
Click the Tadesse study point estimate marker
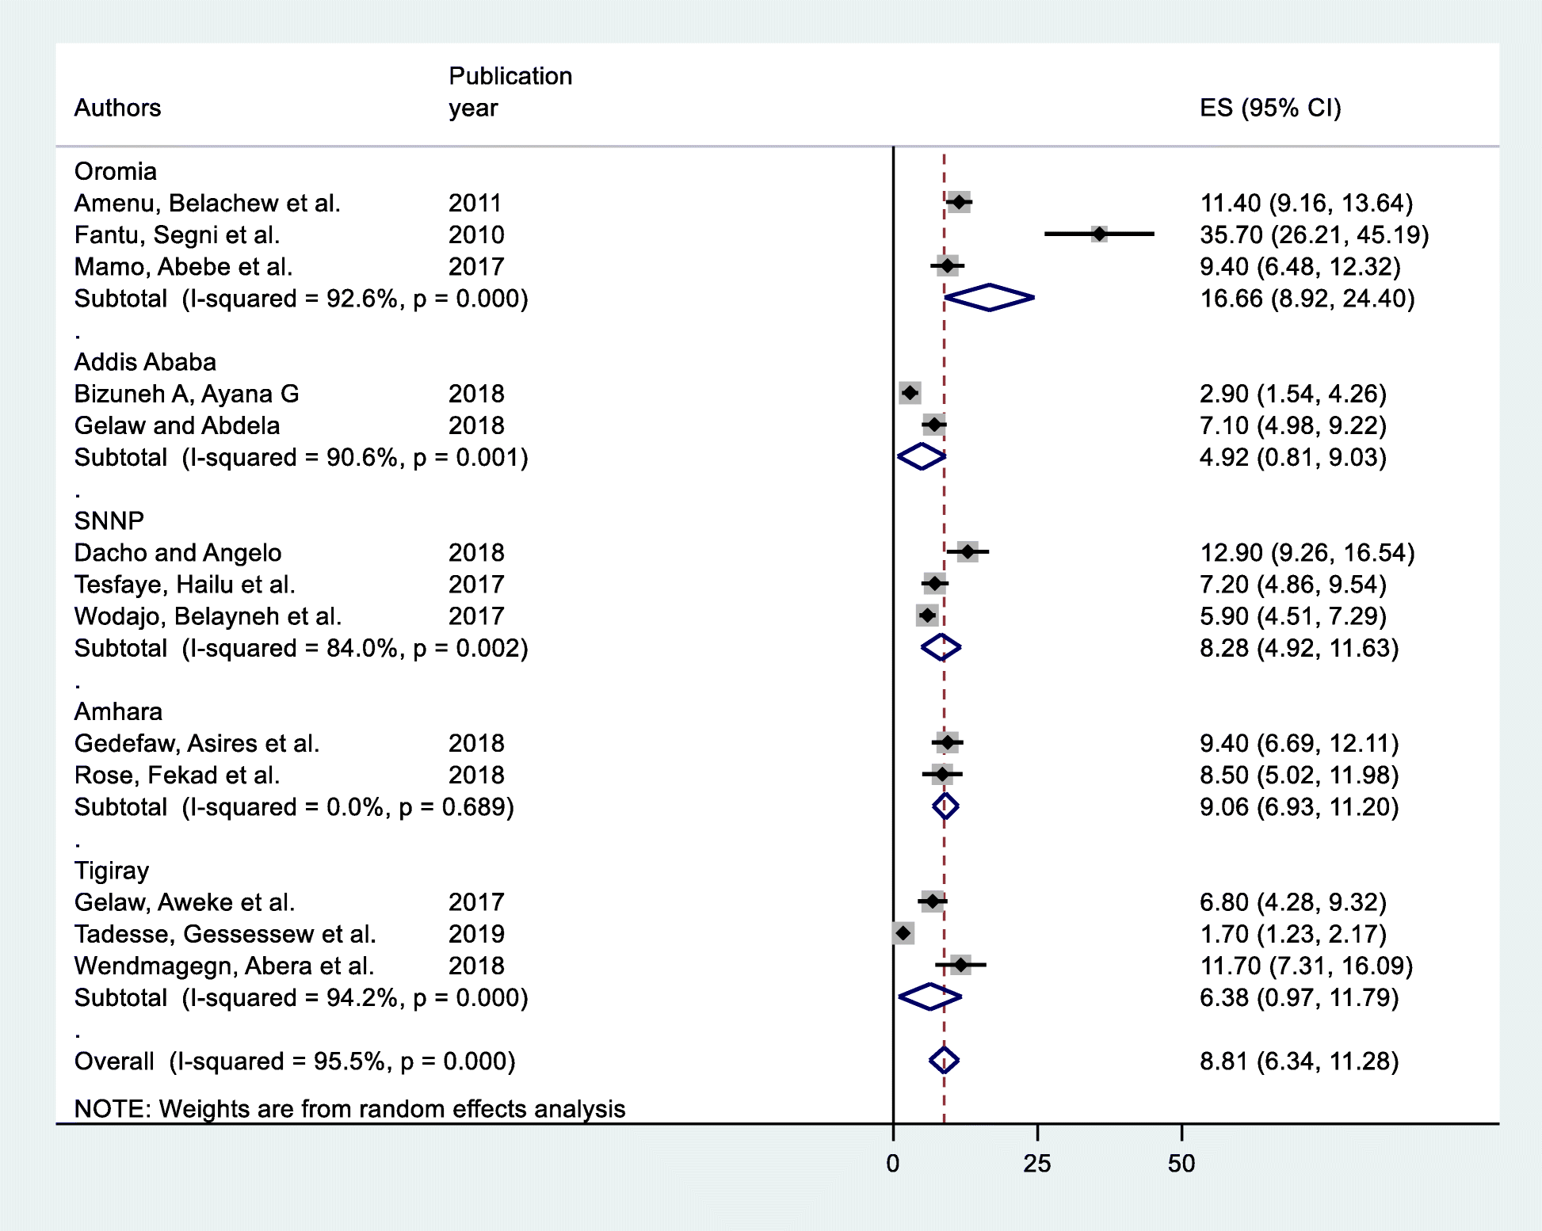pos(903,933)
